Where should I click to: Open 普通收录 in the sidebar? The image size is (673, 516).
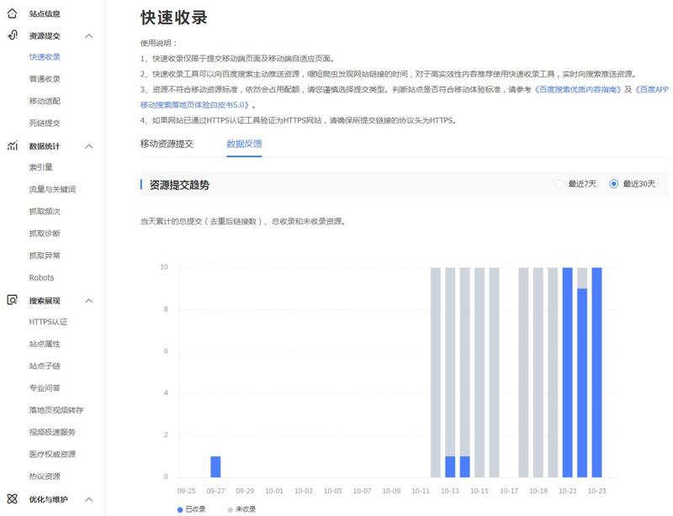pyautogui.click(x=45, y=79)
